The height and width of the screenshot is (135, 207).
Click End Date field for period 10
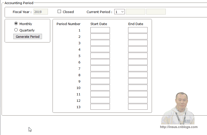[138, 88]
